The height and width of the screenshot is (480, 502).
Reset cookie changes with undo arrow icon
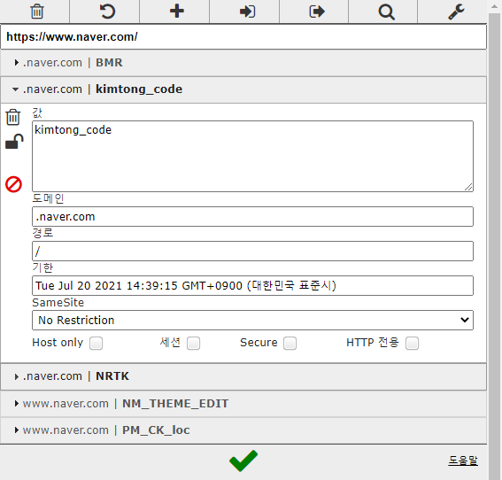pyautogui.click(x=107, y=12)
